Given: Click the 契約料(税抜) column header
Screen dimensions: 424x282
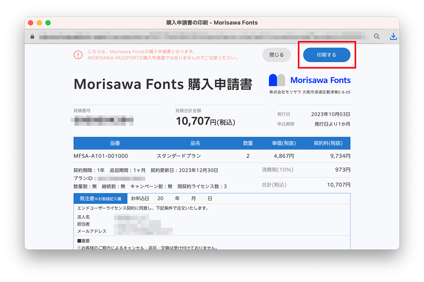Looking at the screenshot, I should click(328, 143).
